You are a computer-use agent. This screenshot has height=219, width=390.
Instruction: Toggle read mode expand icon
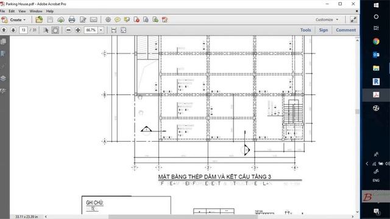point(353,19)
